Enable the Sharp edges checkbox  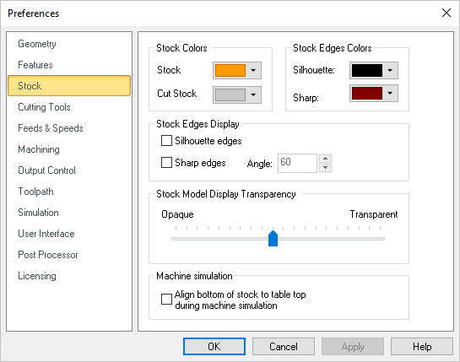[166, 162]
